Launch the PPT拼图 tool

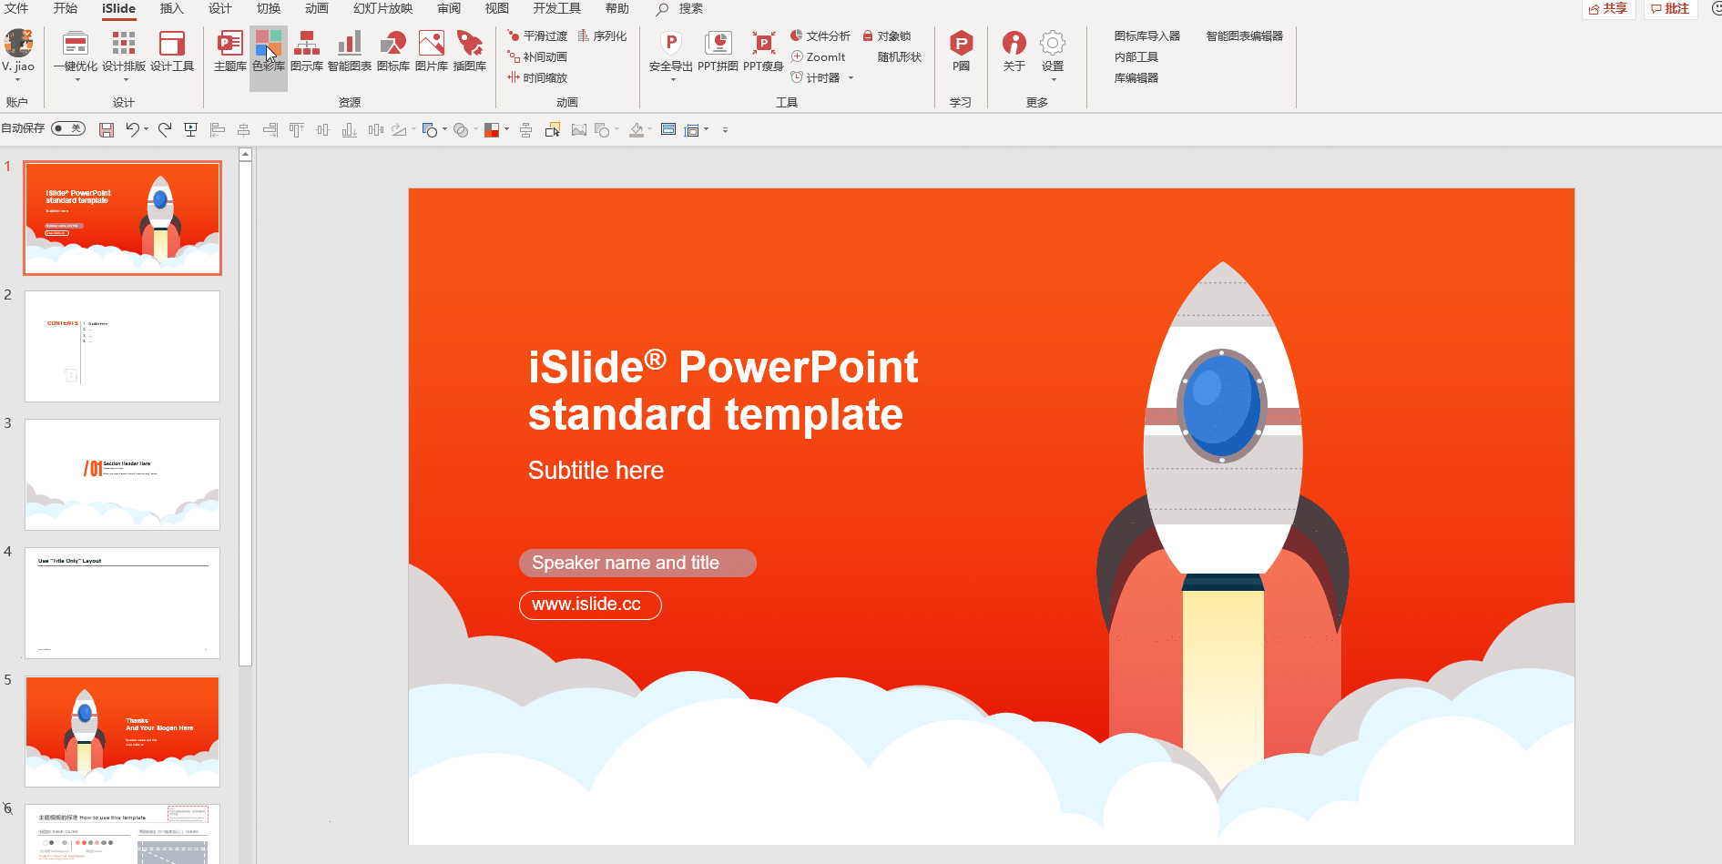(718, 50)
